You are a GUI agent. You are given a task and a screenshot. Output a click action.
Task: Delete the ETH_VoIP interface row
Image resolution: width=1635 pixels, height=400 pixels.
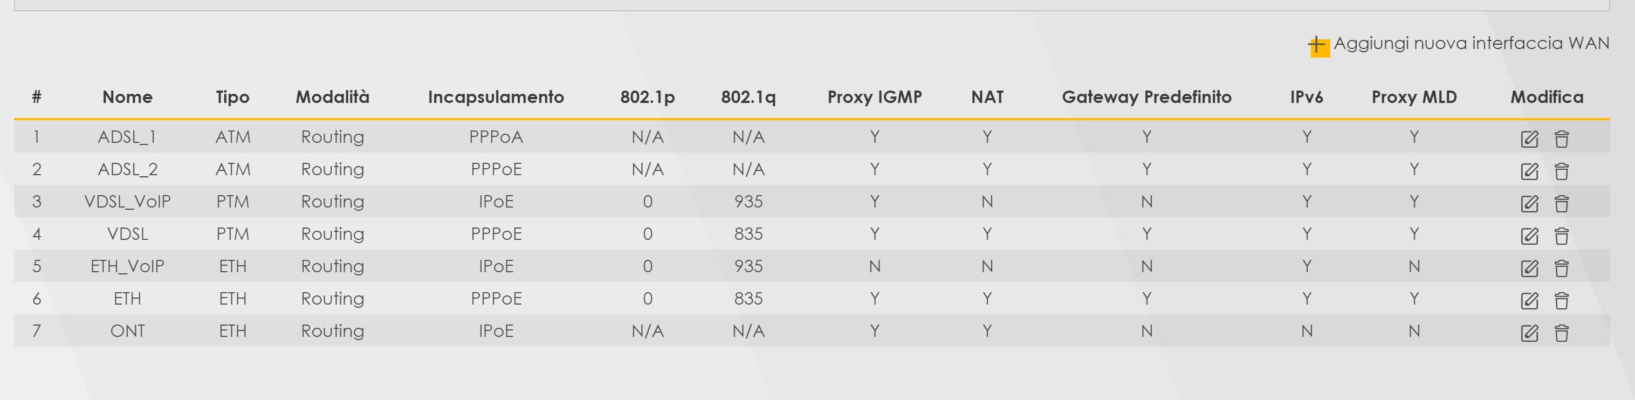click(1561, 268)
